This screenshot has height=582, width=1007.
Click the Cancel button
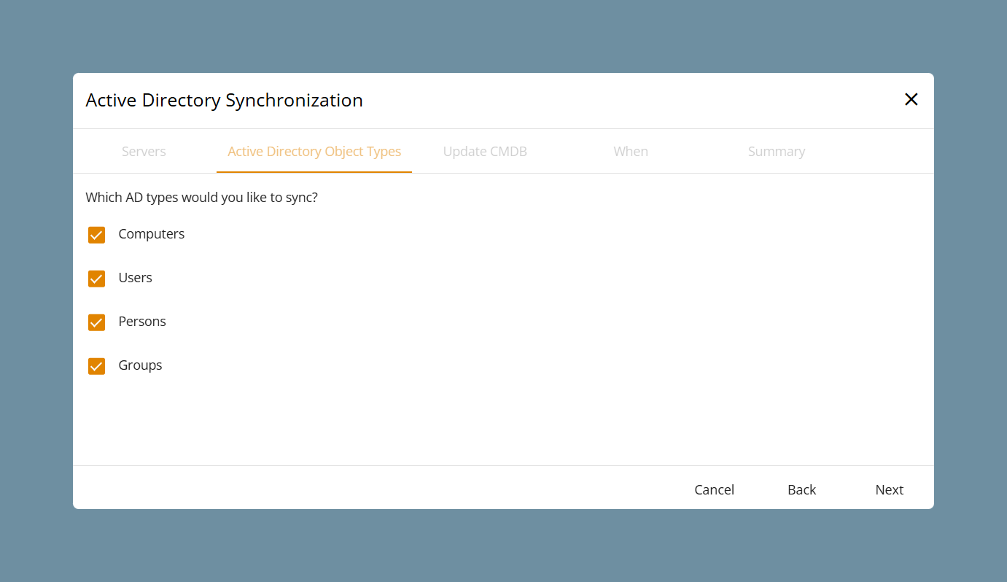click(714, 489)
